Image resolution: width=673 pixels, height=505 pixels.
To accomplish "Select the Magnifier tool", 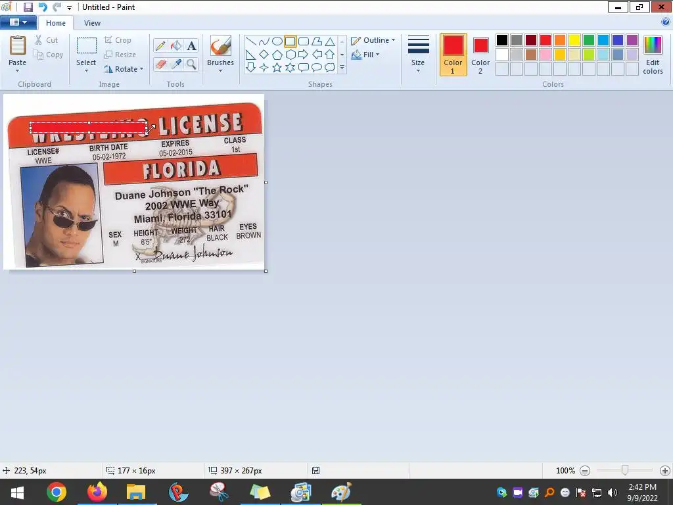I will (x=191, y=64).
